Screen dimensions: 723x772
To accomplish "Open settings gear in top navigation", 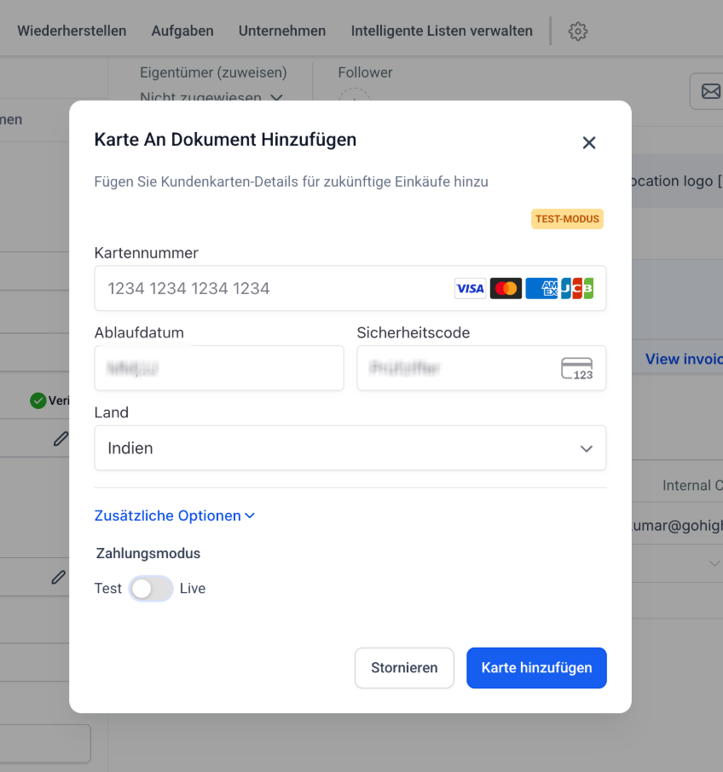I will tap(578, 32).
